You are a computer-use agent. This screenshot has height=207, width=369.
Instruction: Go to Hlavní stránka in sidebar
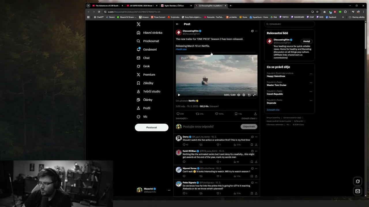point(150,33)
